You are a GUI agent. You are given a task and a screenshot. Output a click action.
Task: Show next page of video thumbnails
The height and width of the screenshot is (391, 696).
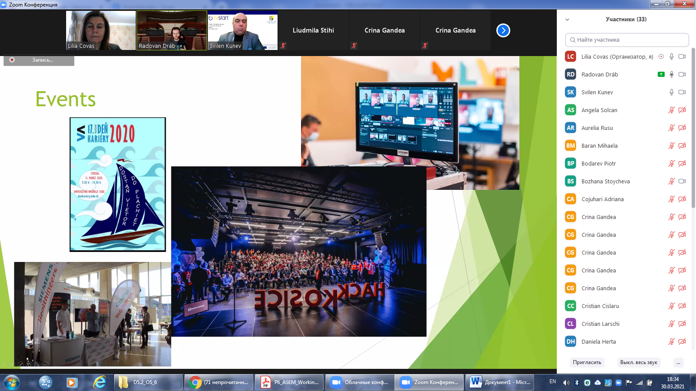(503, 30)
